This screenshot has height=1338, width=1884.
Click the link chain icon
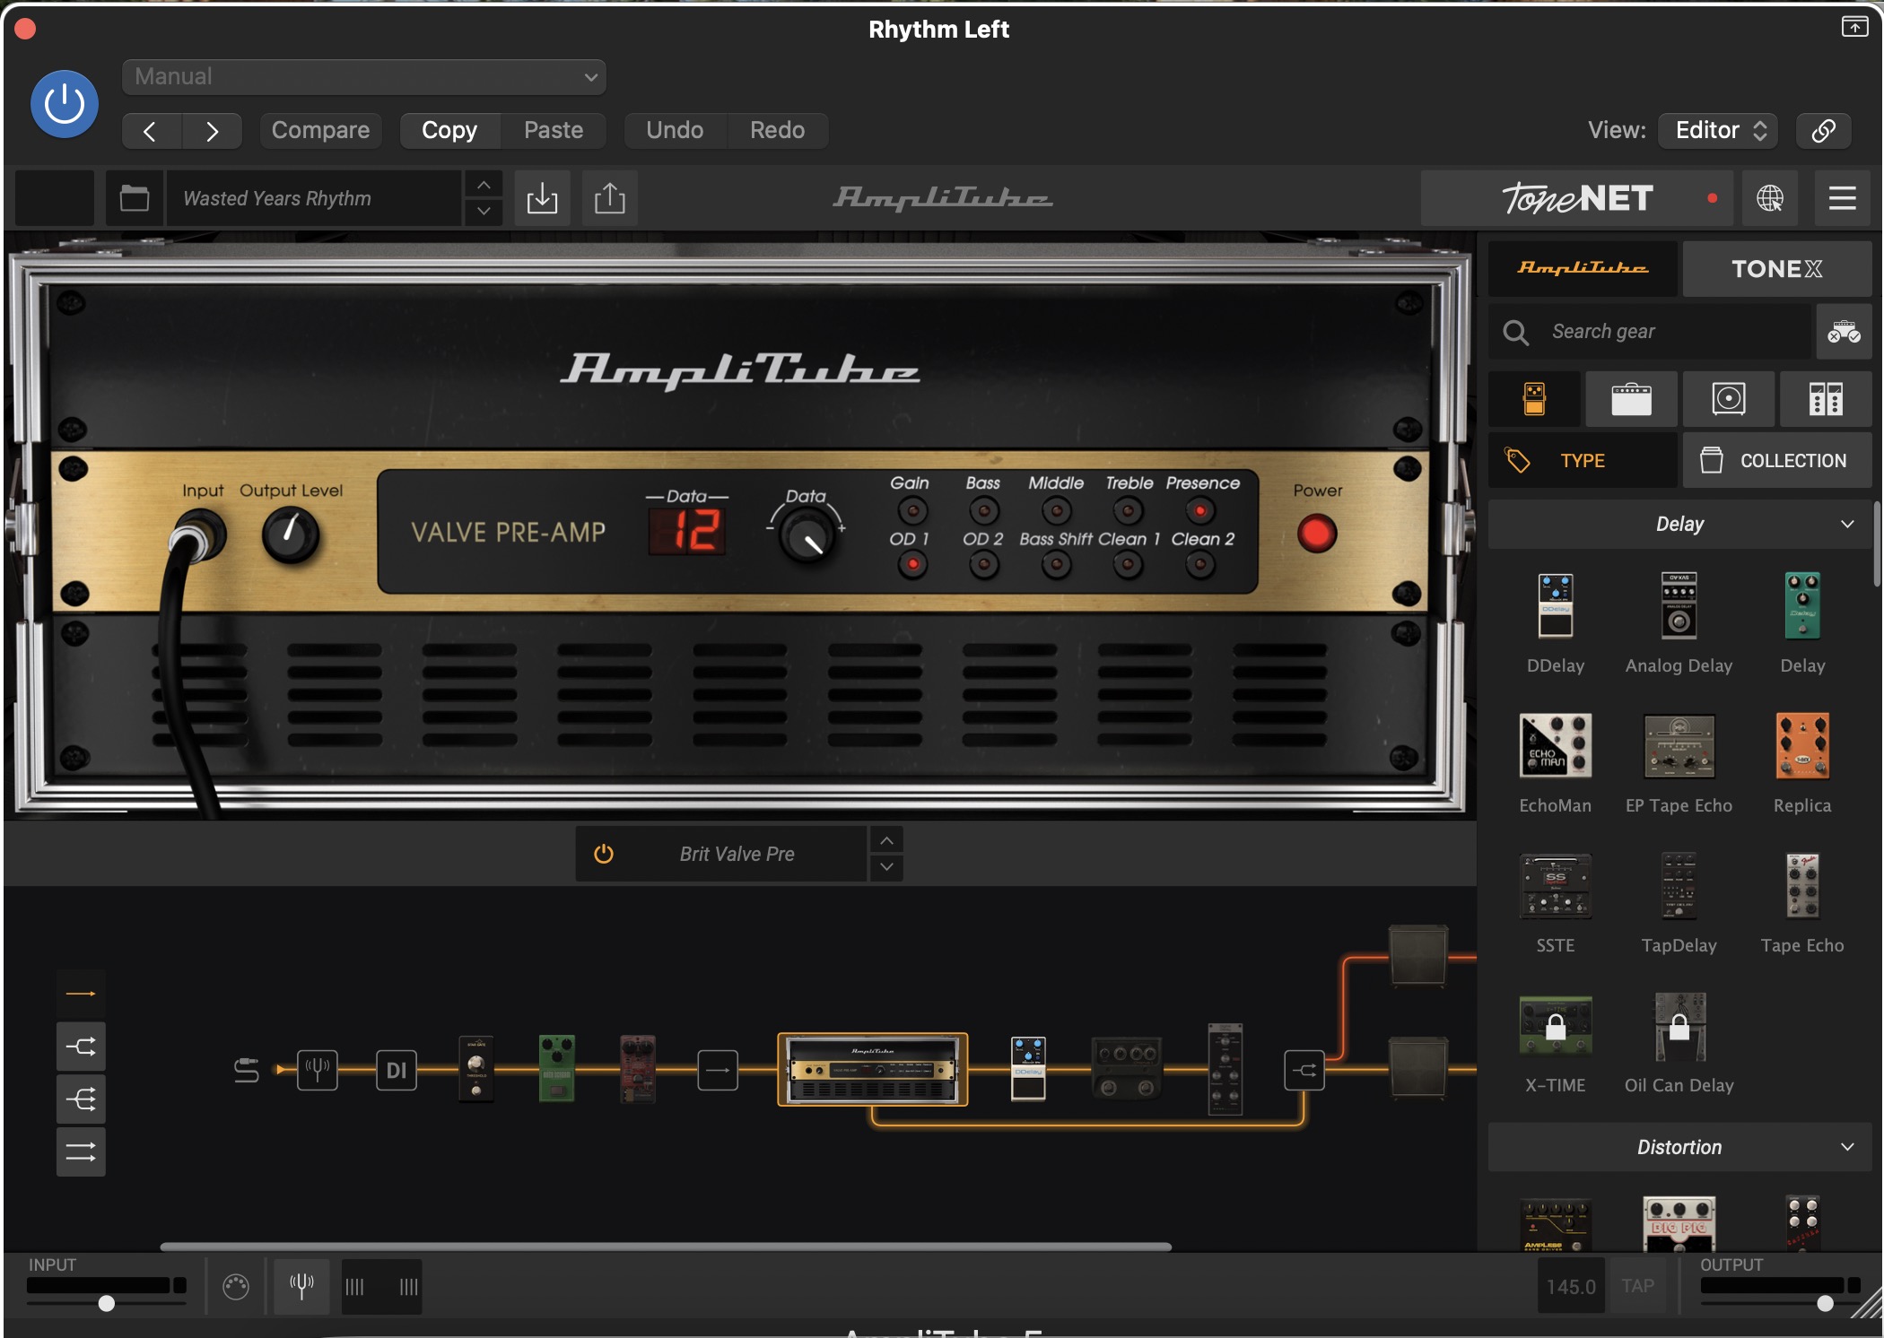1823,131
